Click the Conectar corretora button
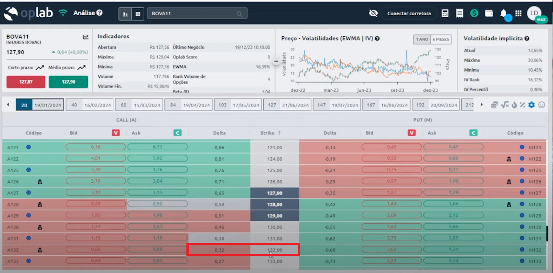Viewport: 553px width, 273px height. (409, 13)
